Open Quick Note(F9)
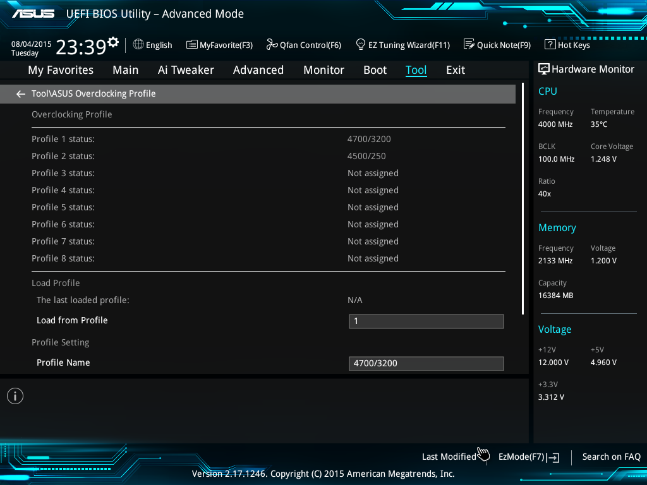Screen dimensions: 647x485 pyautogui.click(x=504, y=45)
